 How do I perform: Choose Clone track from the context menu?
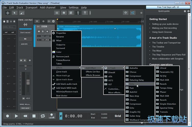point(61,72)
